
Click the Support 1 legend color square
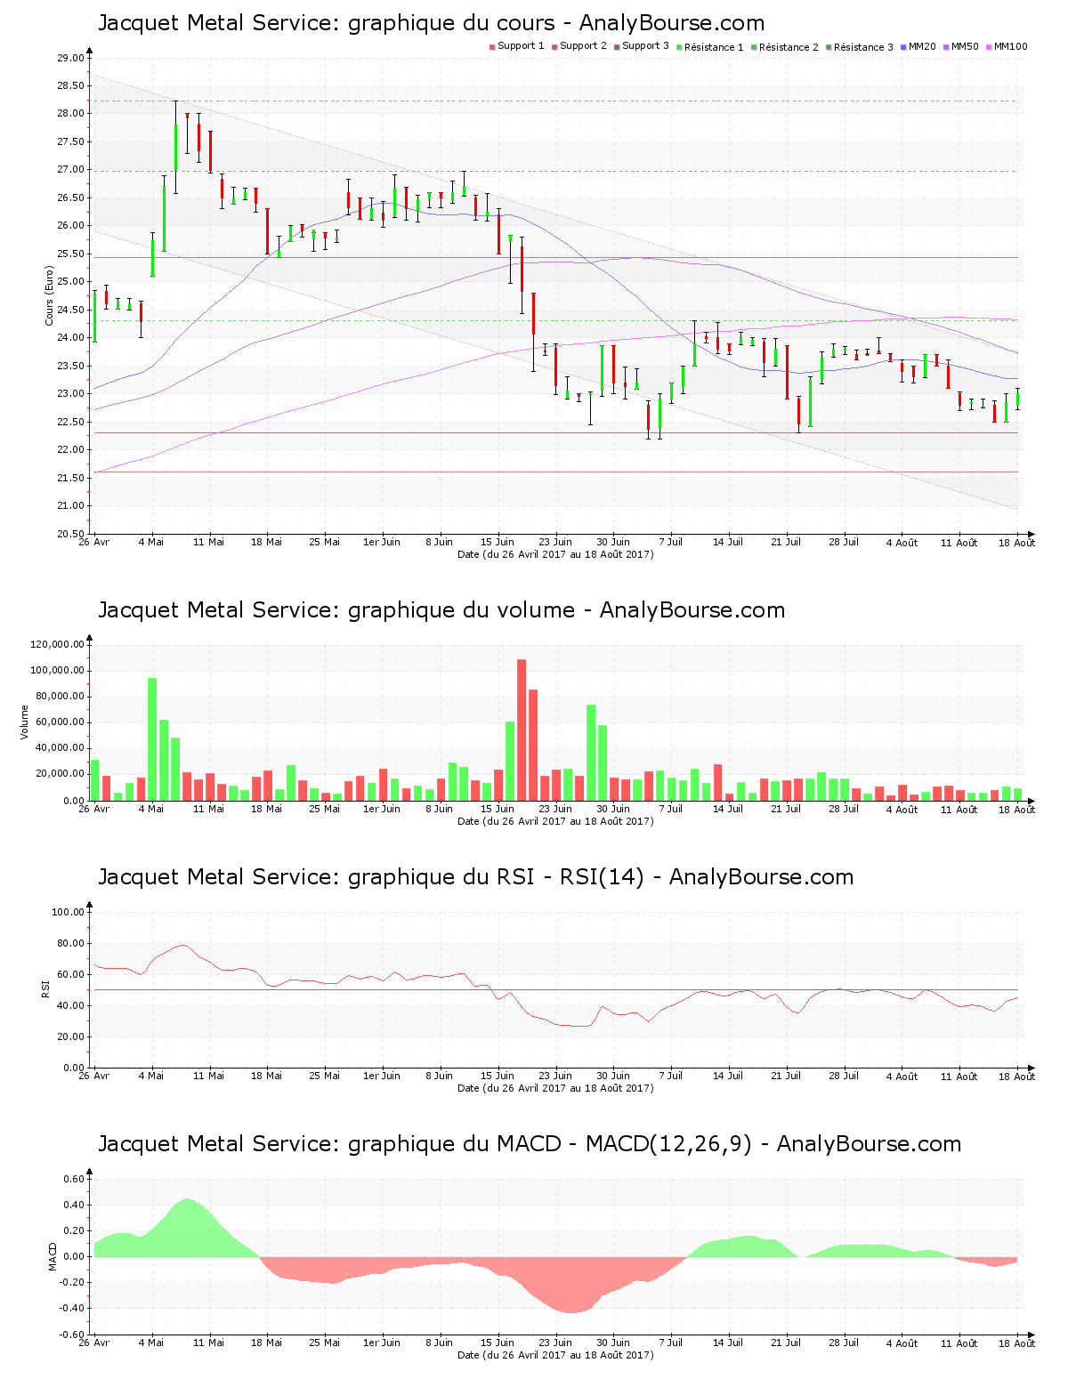coord(492,46)
